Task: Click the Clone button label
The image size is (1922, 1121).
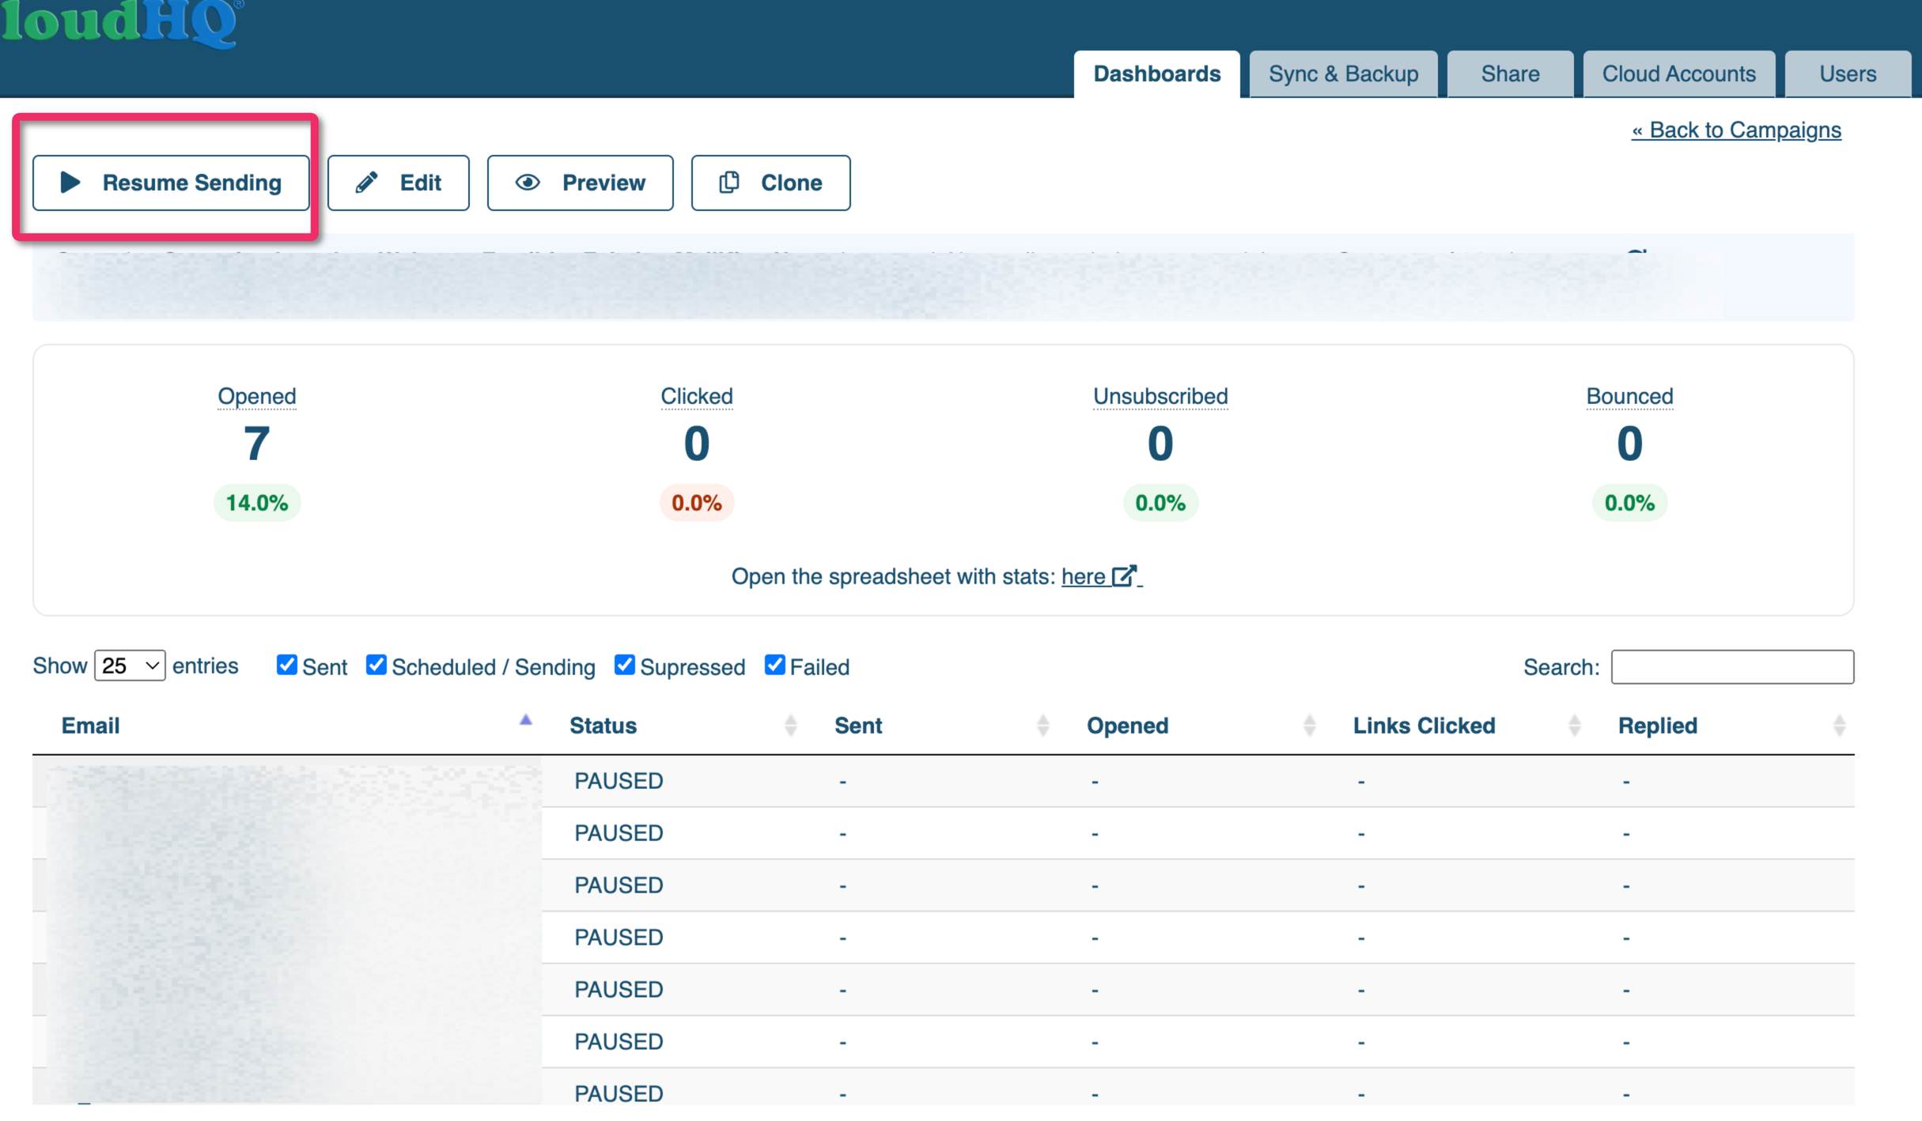Action: click(x=791, y=183)
